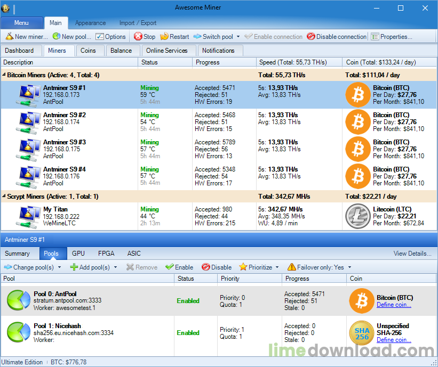Open the Failover only dropdown
Screen dimensions: 438x367
(349, 267)
